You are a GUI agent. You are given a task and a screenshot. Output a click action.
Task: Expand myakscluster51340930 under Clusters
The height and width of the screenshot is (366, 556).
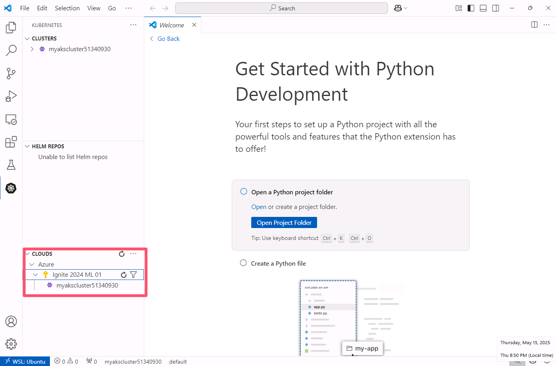click(32, 49)
